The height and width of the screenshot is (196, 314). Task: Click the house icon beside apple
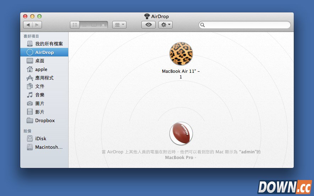(29, 69)
